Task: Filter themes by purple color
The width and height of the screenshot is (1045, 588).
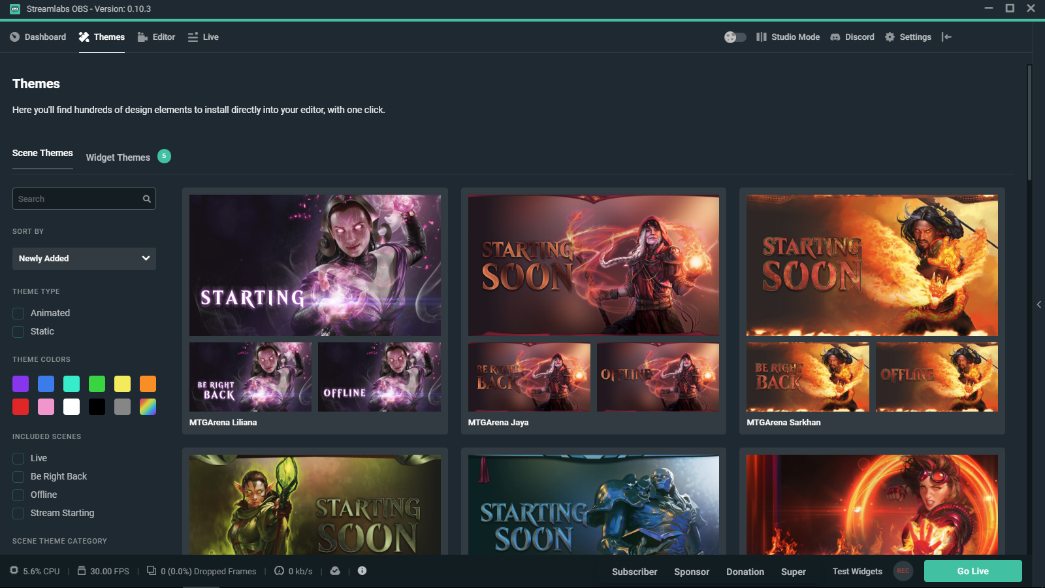Action: click(21, 384)
